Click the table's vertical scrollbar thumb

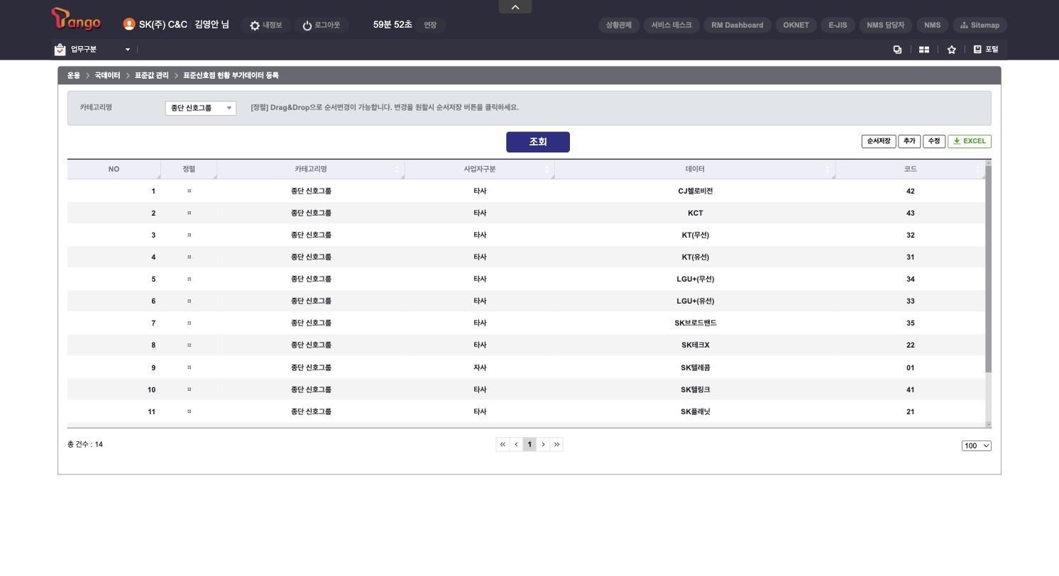(989, 270)
